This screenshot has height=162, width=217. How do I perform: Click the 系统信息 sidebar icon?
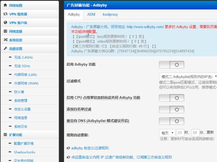pos(5,40)
